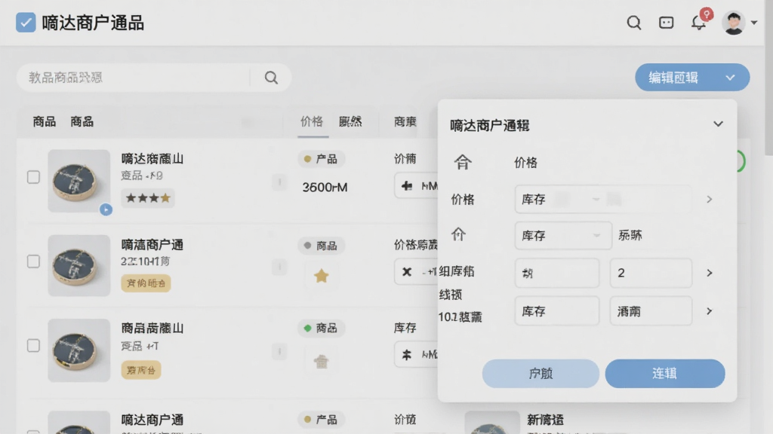Open the third product thumbnail image
Screen dimensions: 773x434
click(x=79, y=350)
